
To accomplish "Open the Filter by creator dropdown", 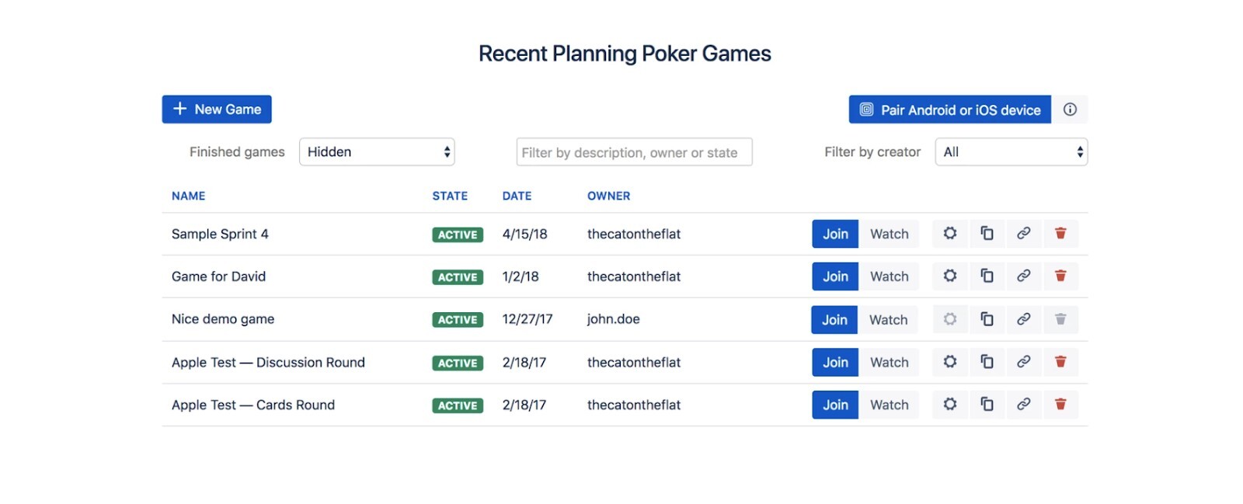I will 1011,151.
